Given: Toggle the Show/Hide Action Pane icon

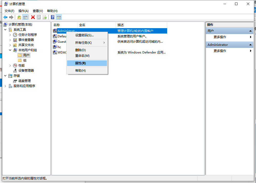Looking at the screenshot, I should (59, 17).
